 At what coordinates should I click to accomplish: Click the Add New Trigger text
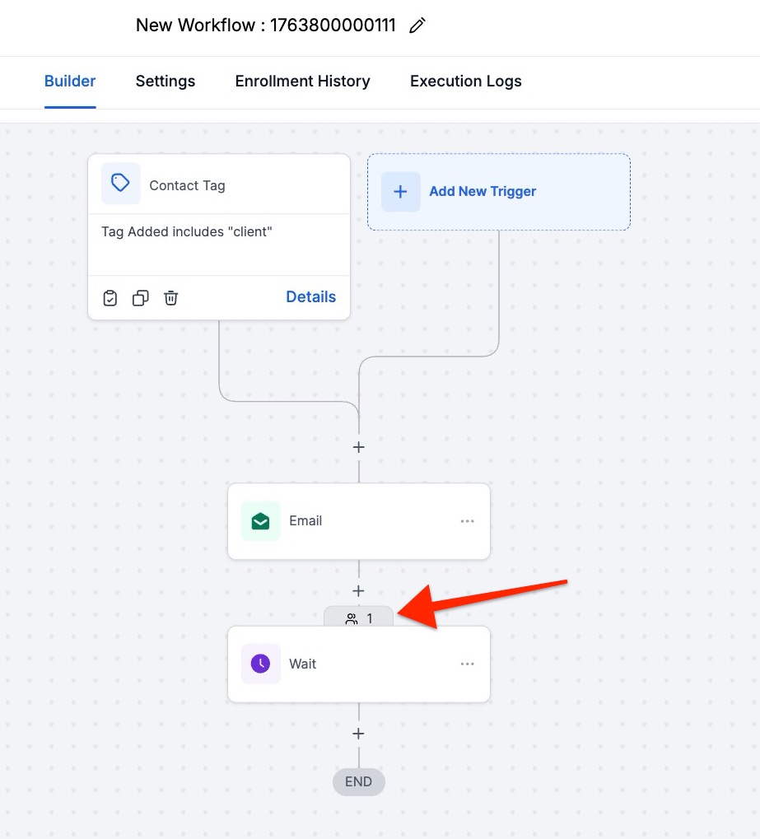tap(483, 192)
